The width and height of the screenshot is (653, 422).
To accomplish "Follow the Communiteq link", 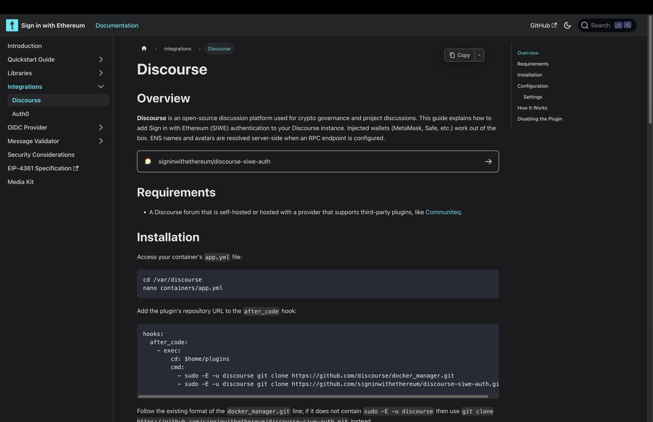I will 443,212.
